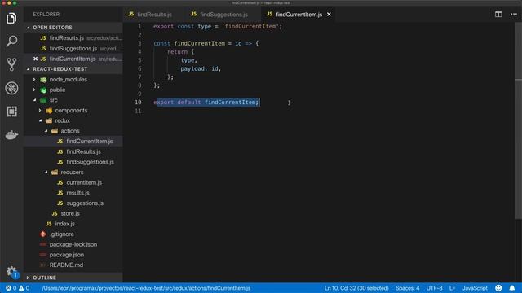Click line number 3 in gutter

pyautogui.click(x=139, y=43)
